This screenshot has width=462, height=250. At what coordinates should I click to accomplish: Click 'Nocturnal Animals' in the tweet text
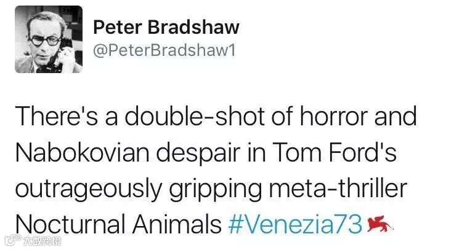pos(118,224)
